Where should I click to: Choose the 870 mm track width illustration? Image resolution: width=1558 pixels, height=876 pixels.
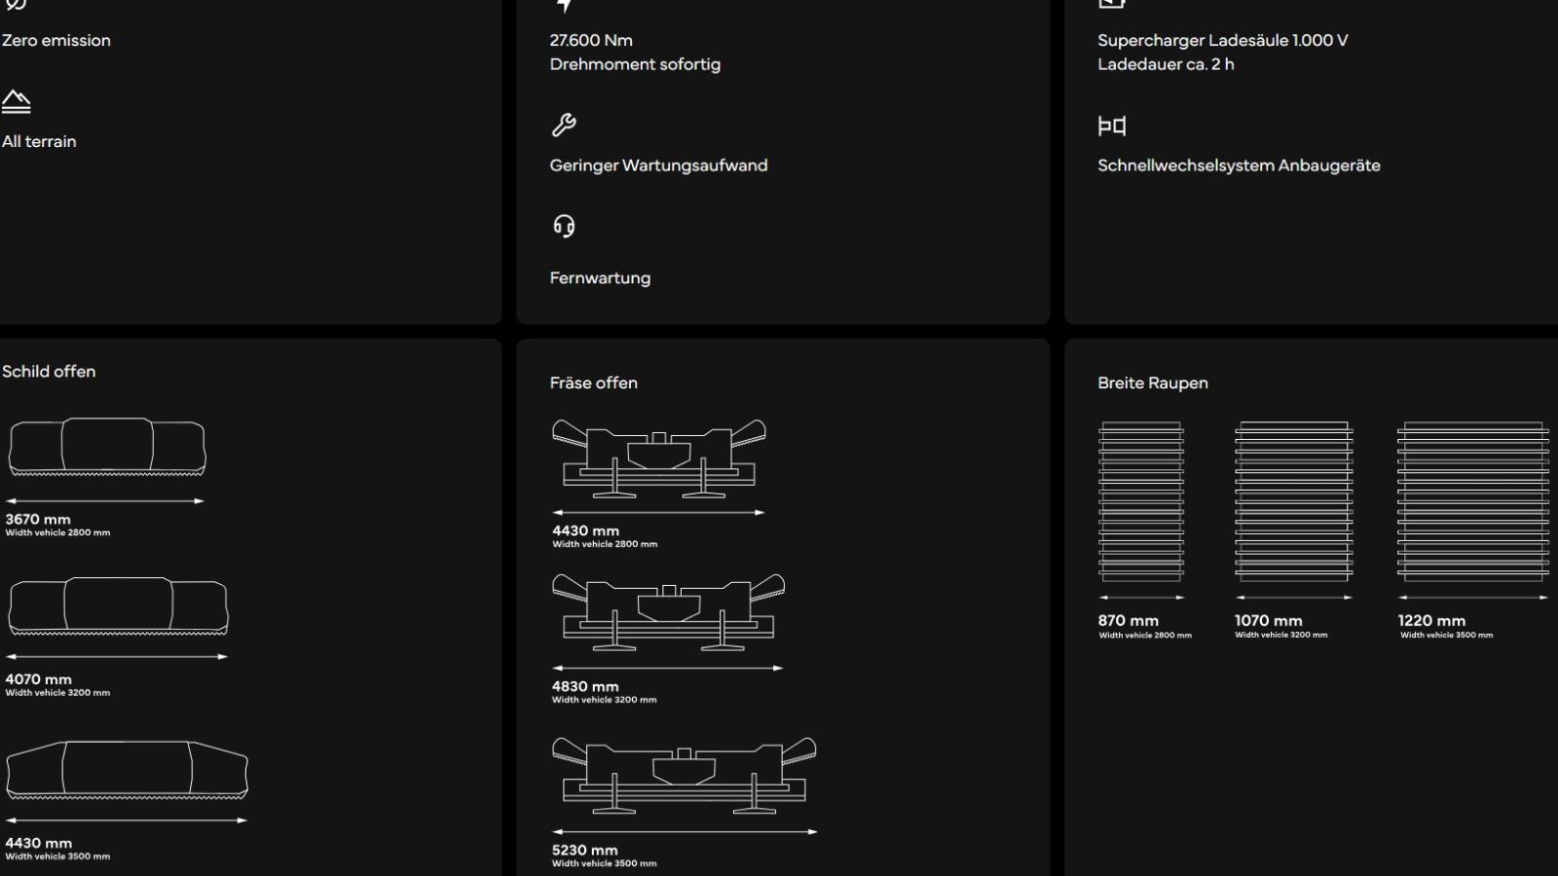[x=1141, y=501]
